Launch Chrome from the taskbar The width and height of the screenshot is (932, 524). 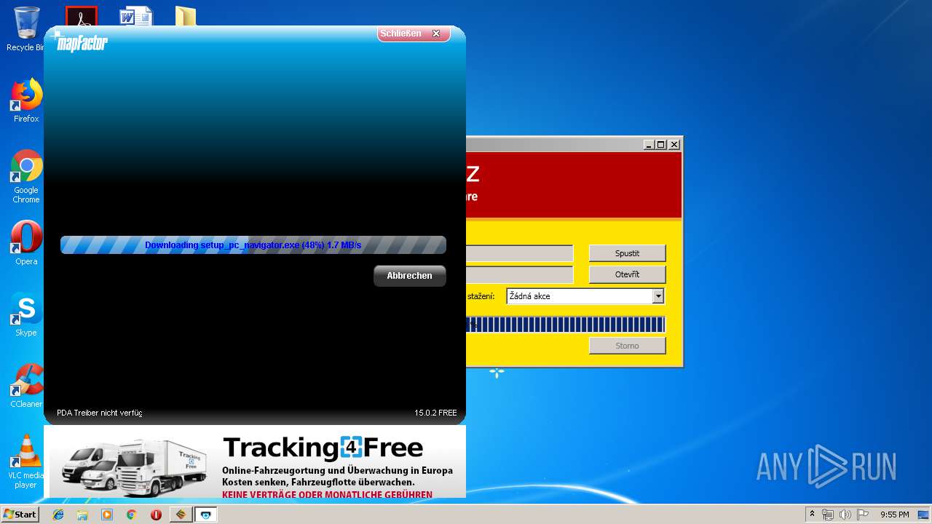pyautogui.click(x=131, y=515)
